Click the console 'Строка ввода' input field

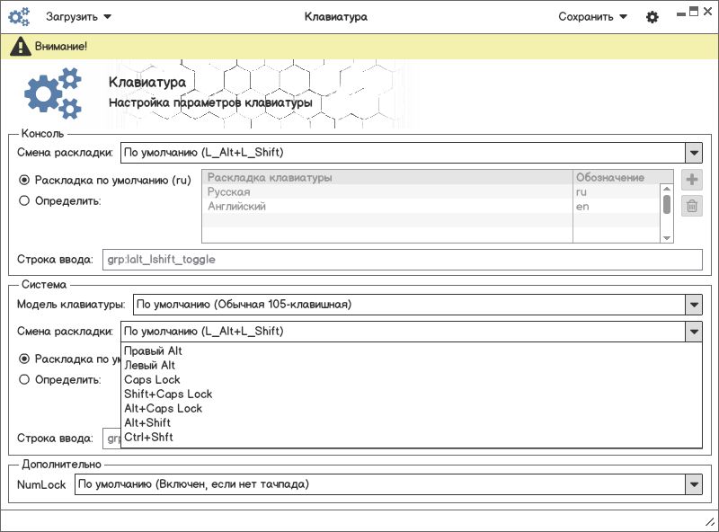(x=401, y=260)
